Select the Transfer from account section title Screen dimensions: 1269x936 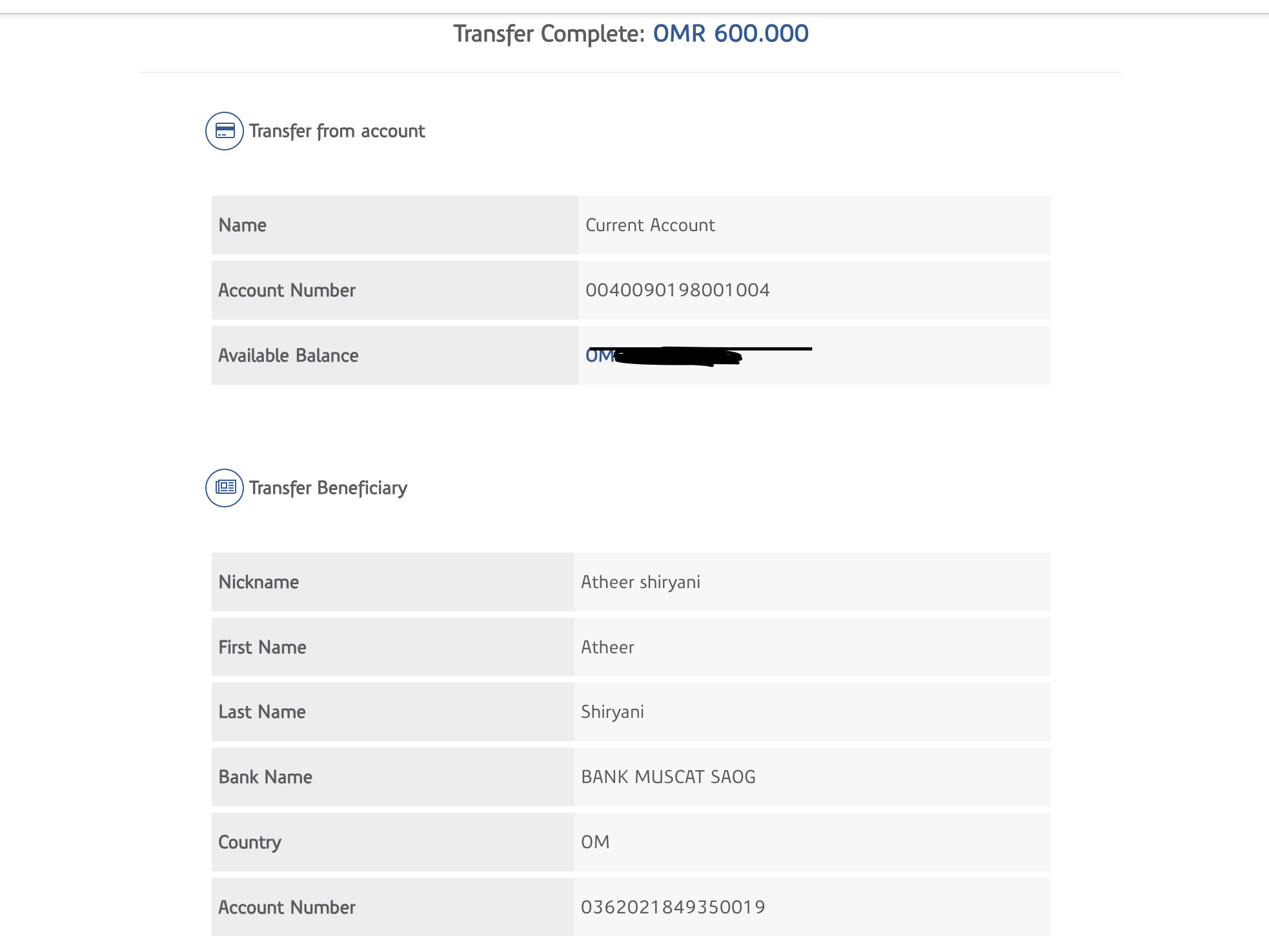click(x=337, y=131)
